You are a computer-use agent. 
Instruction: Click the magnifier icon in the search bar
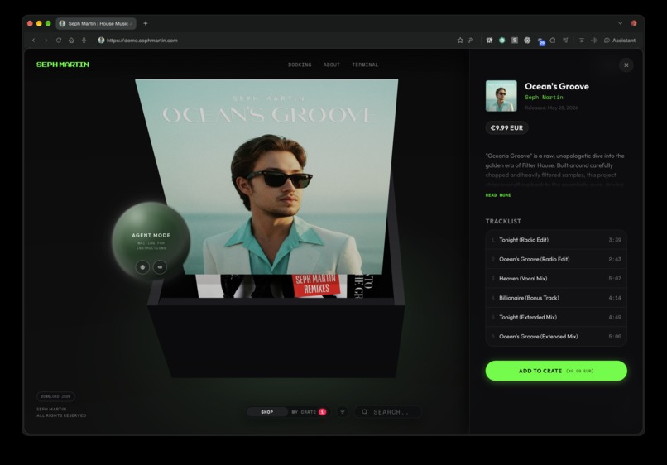point(365,412)
